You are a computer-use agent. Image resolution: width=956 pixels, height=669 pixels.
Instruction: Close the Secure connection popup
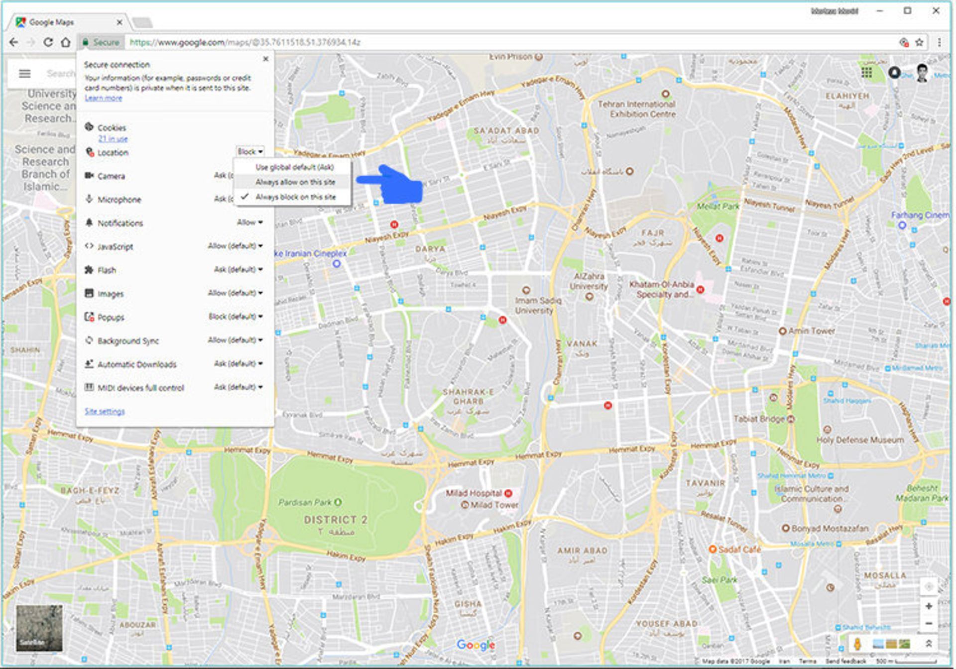(x=266, y=59)
